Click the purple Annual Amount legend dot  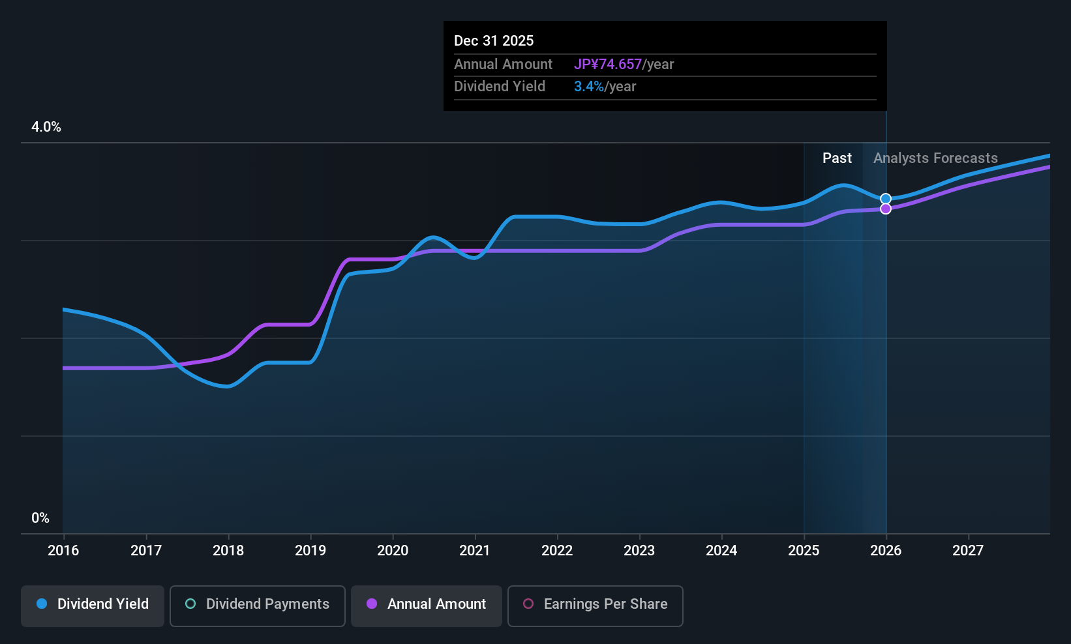(x=372, y=604)
